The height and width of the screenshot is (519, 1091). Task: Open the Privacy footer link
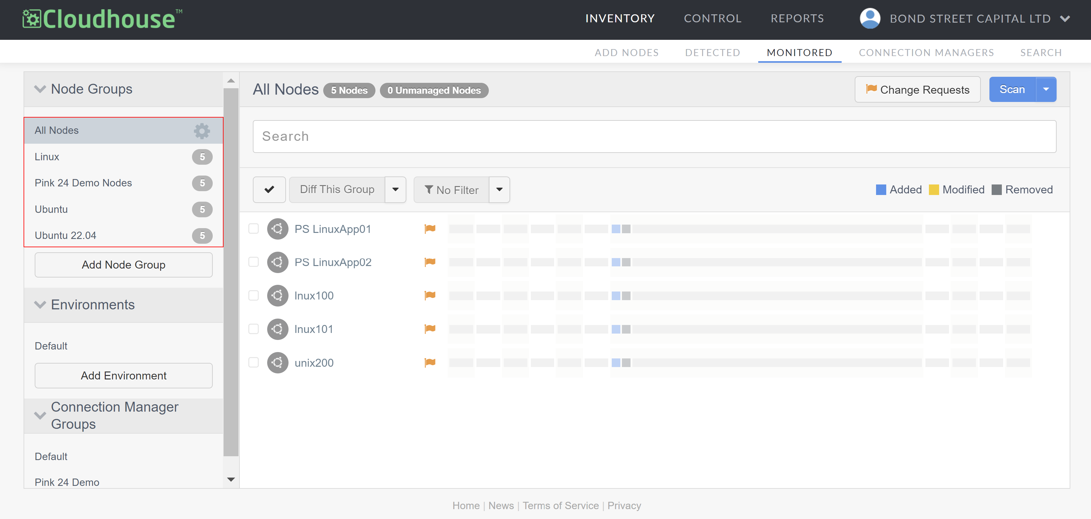click(x=624, y=505)
